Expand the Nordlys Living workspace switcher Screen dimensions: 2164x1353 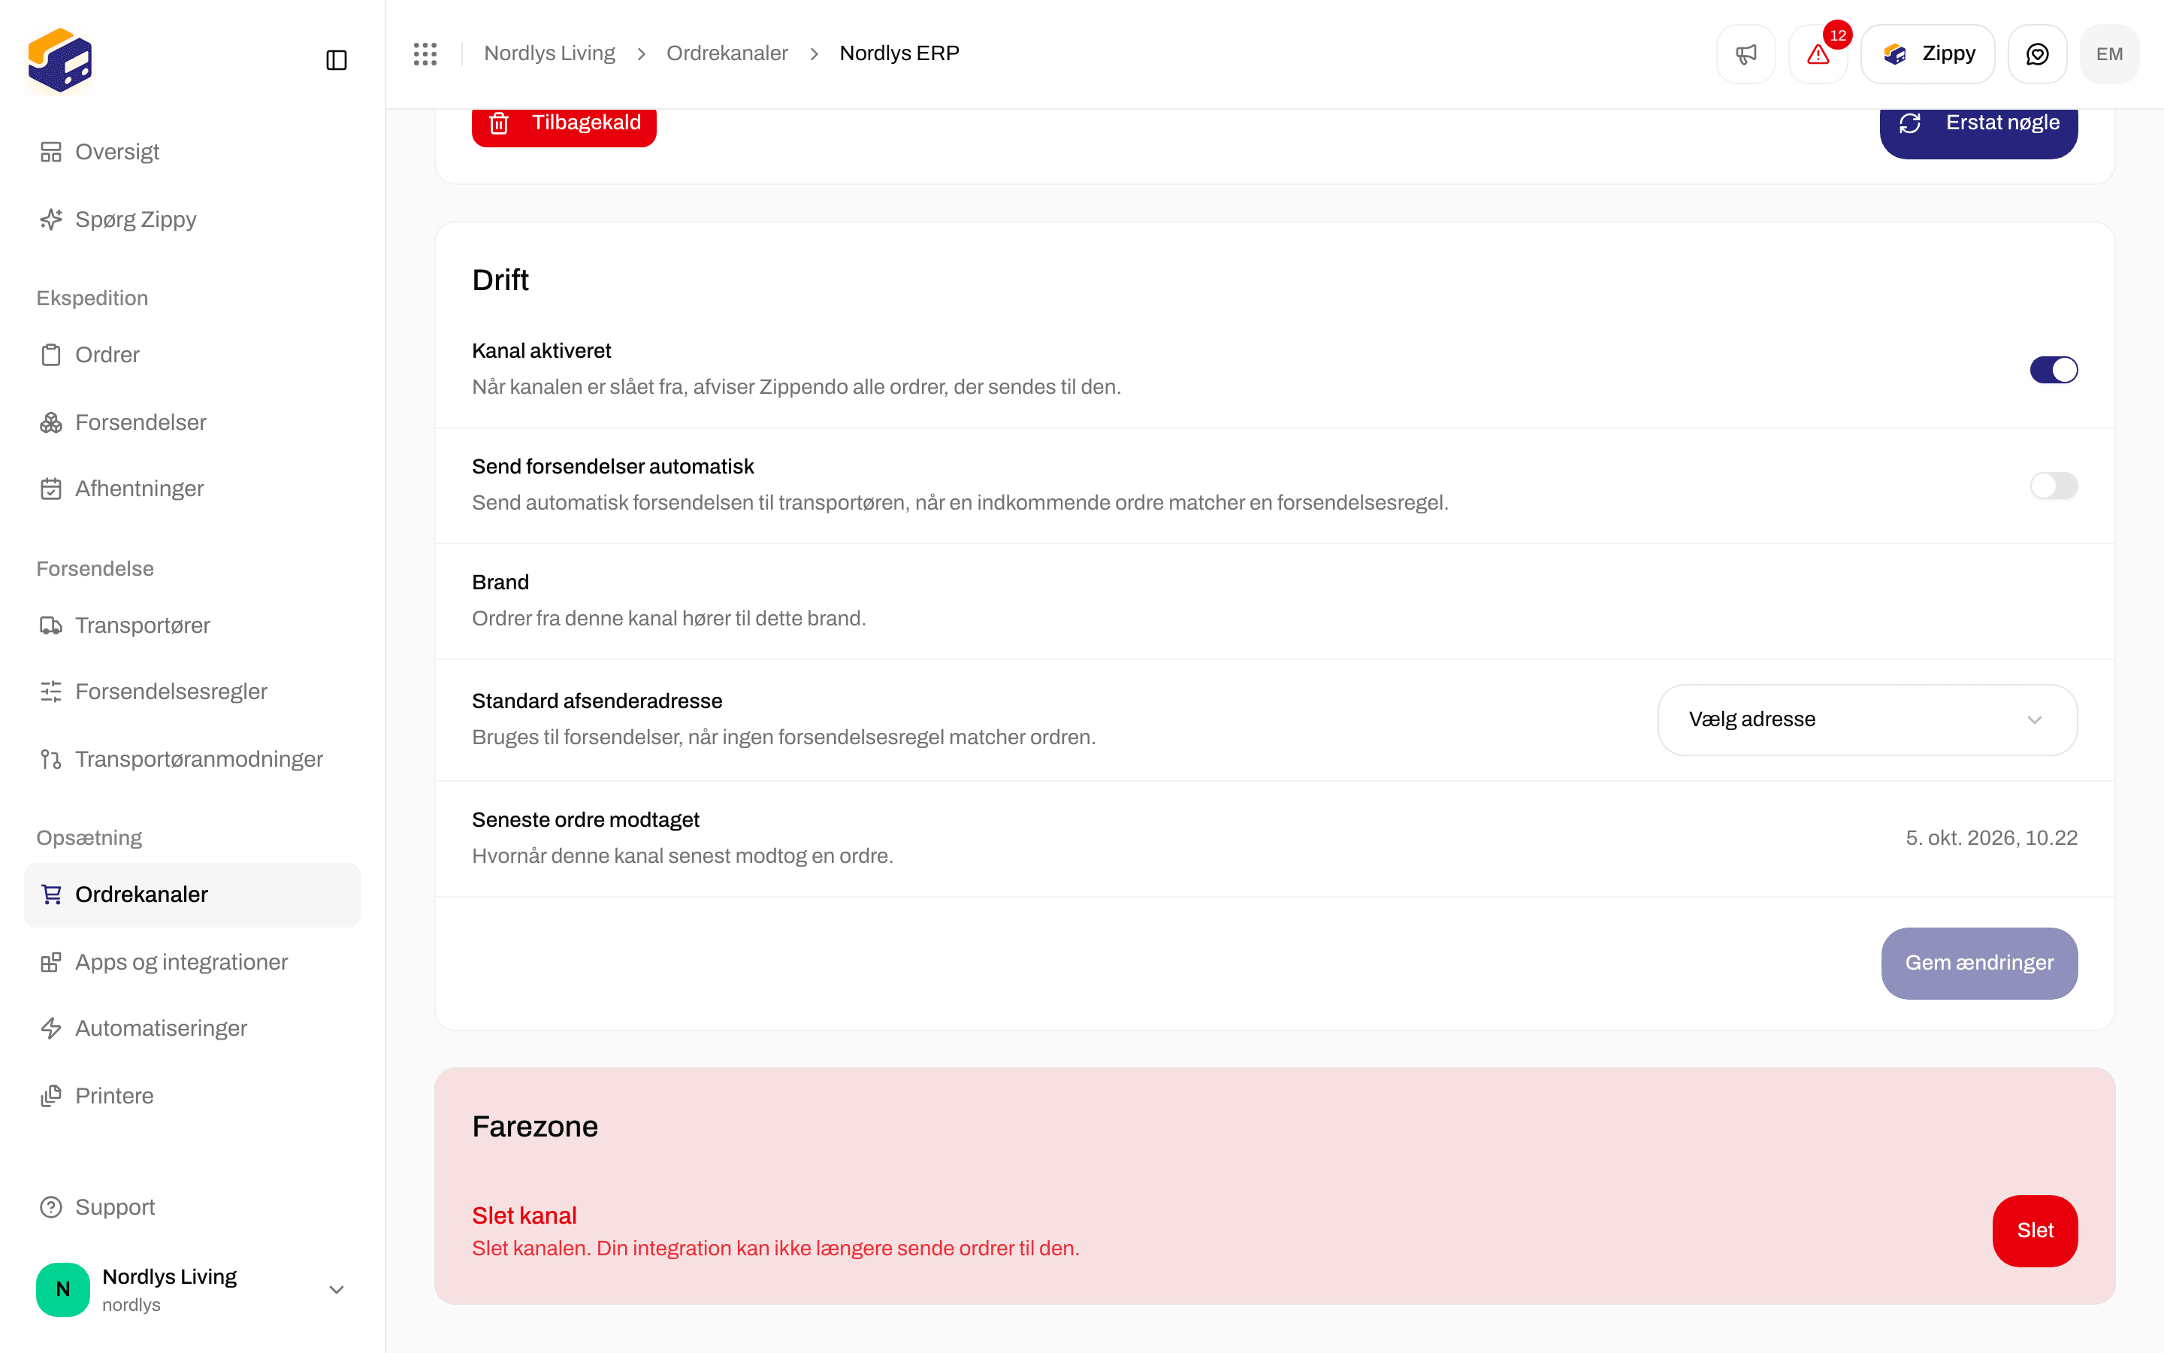(192, 1289)
